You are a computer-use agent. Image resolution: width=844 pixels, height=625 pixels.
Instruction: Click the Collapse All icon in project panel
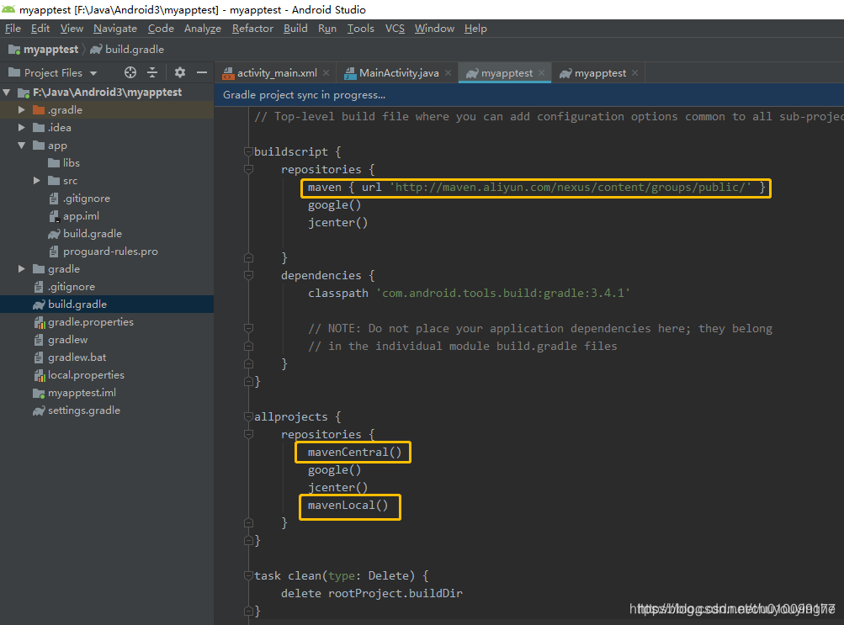[x=153, y=72]
